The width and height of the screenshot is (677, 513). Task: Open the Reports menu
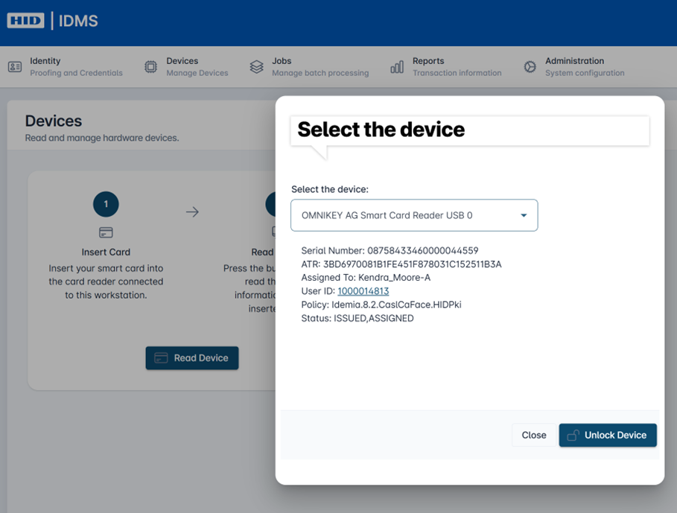(446, 67)
